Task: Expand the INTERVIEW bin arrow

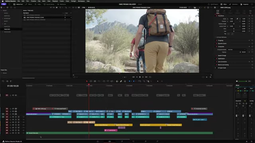Action: tap(3, 19)
